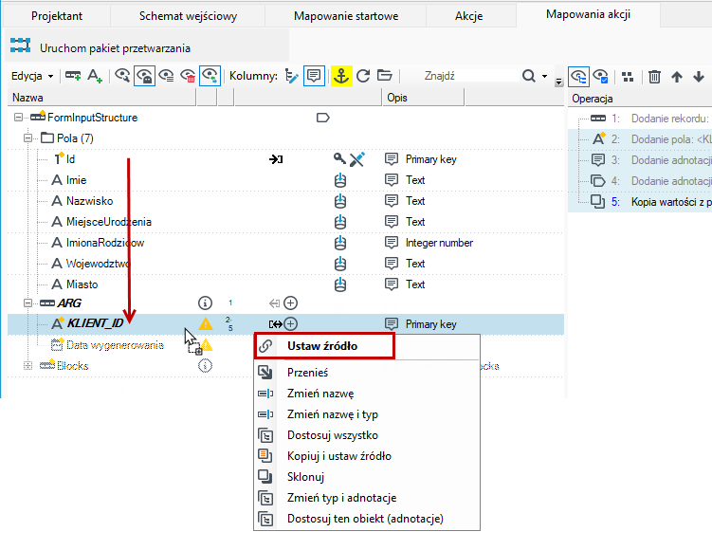Toggle the description column comment icon
This screenshot has width=712, height=550.
click(314, 76)
